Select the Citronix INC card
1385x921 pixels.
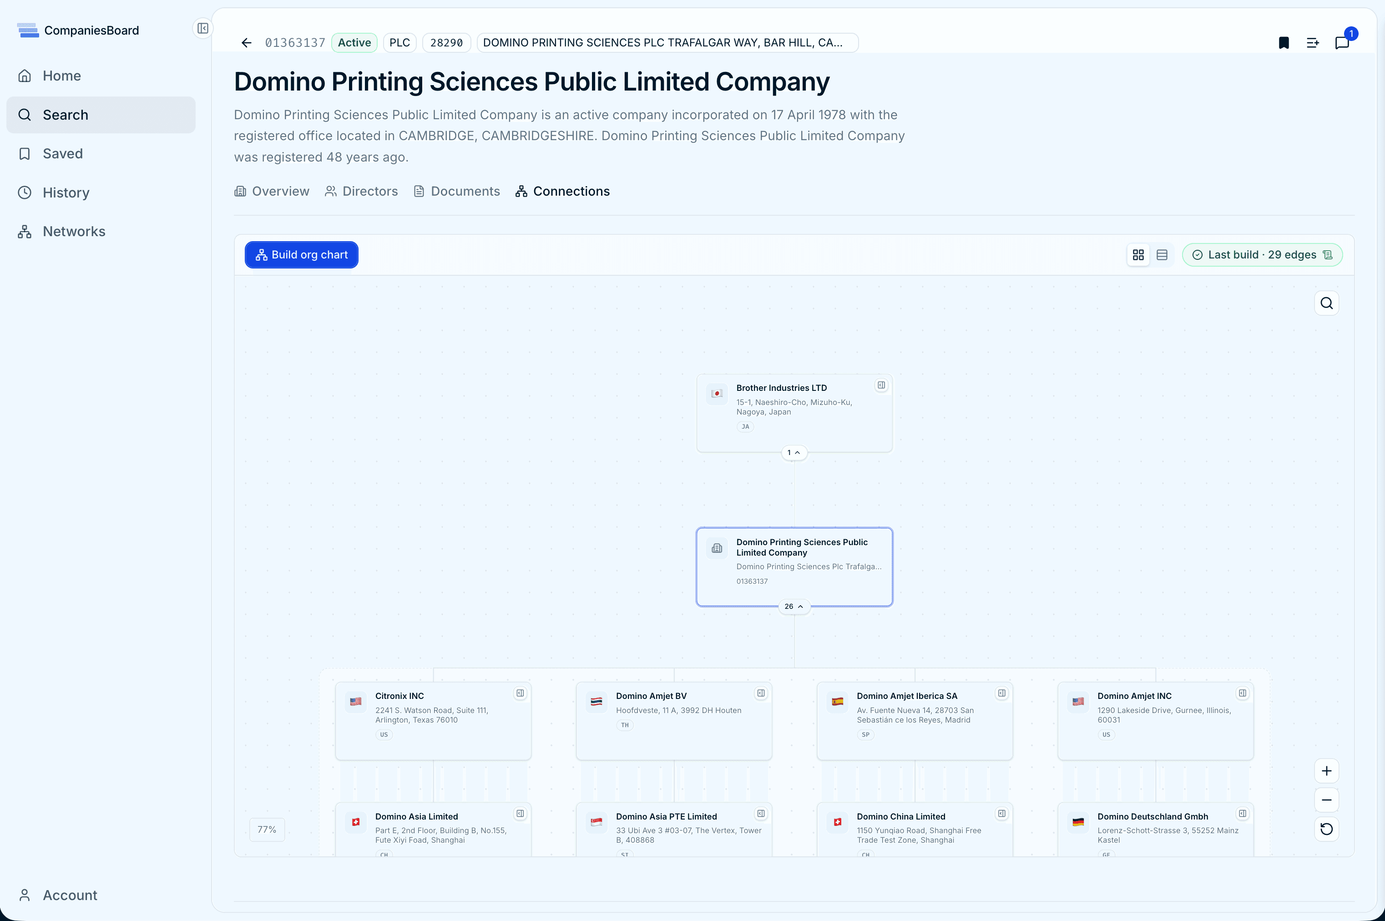click(x=434, y=721)
